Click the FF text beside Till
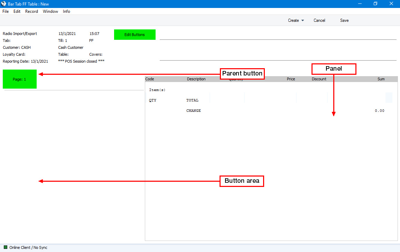This screenshot has height=252, width=400. 91,40
